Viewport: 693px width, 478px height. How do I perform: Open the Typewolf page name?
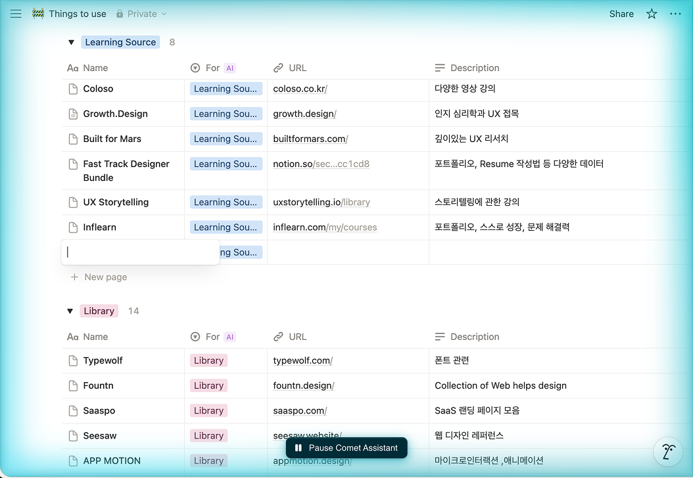103,360
